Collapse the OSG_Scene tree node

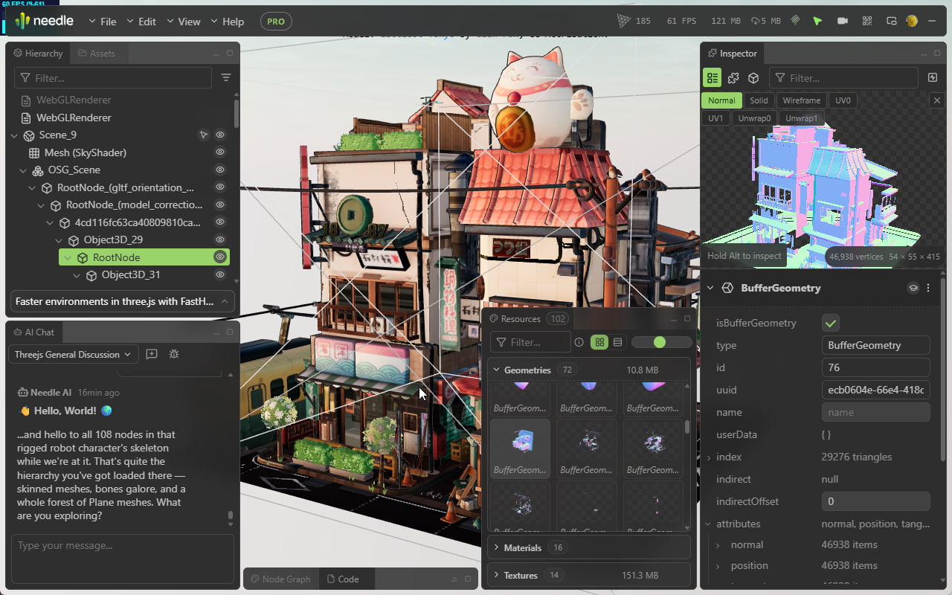tap(23, 170)
